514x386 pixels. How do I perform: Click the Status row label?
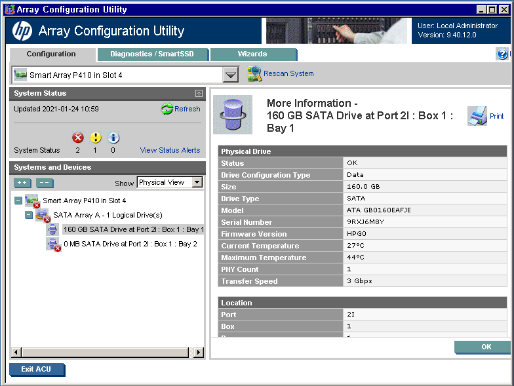click(x=232, y=163)
